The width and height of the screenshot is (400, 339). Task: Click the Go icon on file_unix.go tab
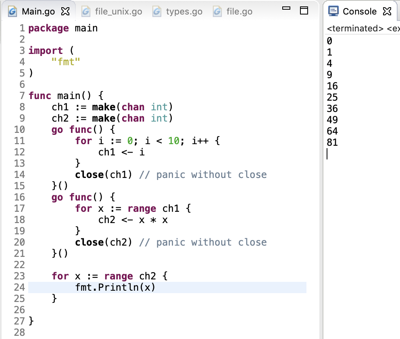point(85,12)
